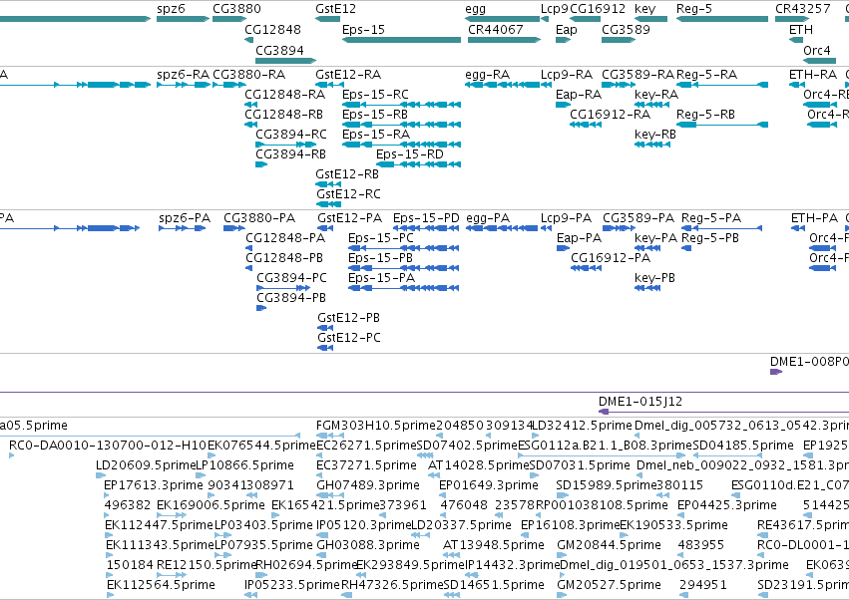Select transcript CG3880-RA
This screenshot has height=600, width=849.
pyautogui.click(x=229, y=85)
